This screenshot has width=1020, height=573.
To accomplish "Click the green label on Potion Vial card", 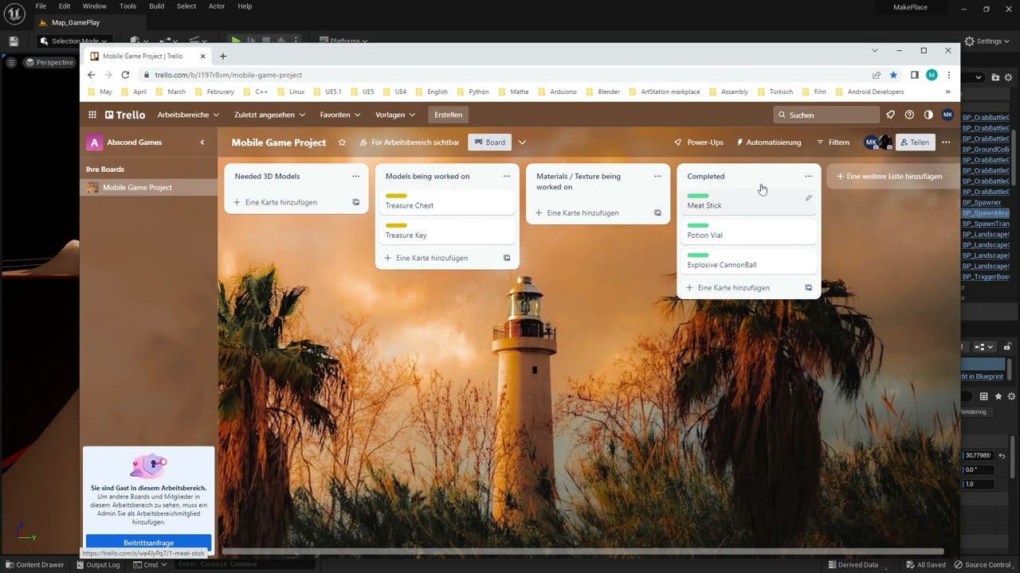I will pyautogui.click(x=698, y=226).
